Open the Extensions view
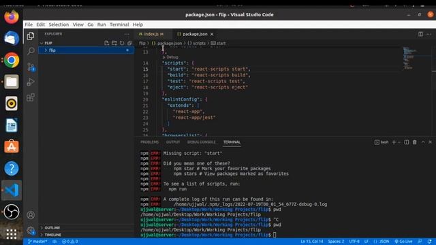 tap(31, 97)
